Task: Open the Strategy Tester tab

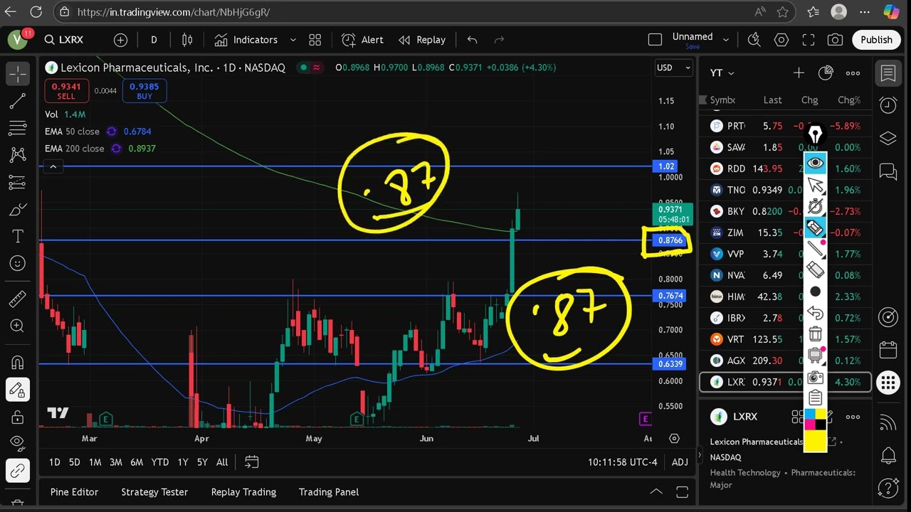Action: 154,492
